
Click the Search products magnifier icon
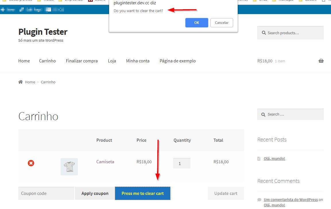(x=264, y=33)
